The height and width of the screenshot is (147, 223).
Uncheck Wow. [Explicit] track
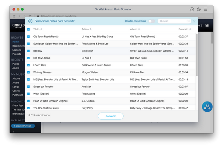point(28,94)
